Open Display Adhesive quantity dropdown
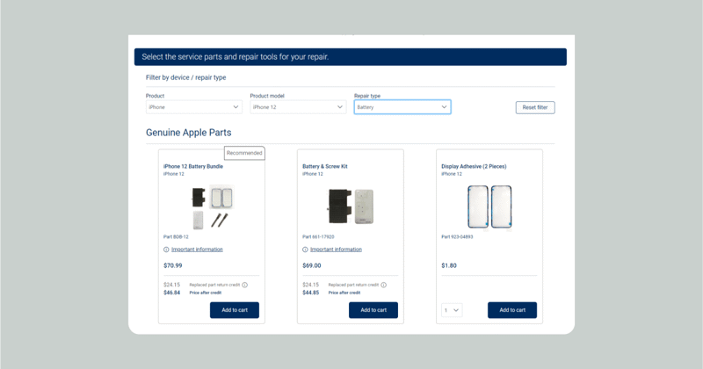 tap(452, 310)
